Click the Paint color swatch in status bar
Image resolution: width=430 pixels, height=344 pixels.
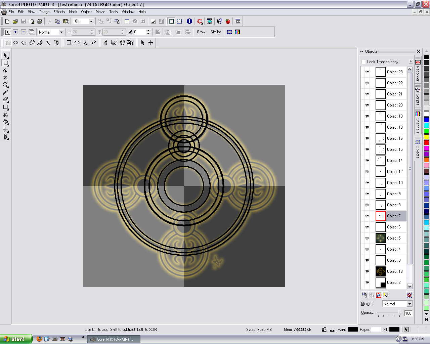[x=353, y=330]
